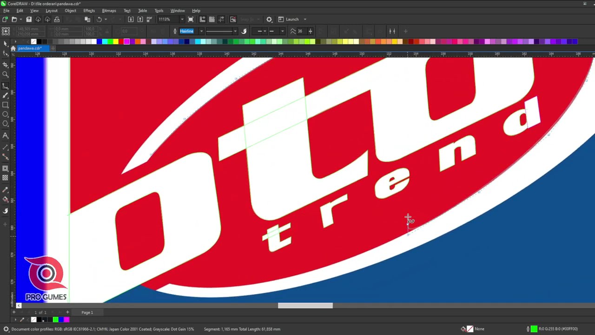Click the horizontal scrollbar thumb
Image resolution: width=595 pixels, height=335 pixels.
tap(305, 306)
